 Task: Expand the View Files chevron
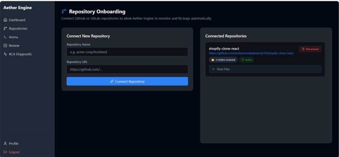213,69
